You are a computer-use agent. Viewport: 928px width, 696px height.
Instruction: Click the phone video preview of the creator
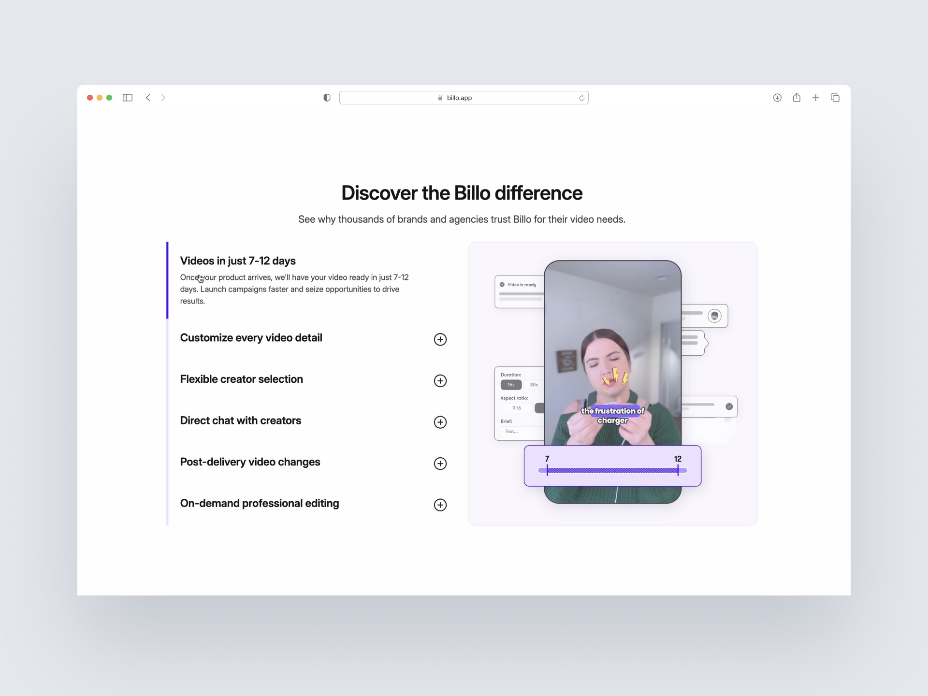(612, 353)
